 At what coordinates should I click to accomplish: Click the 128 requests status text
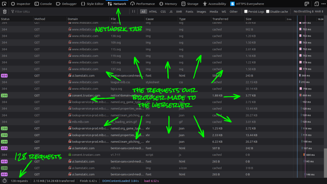[x=19, y=181]
